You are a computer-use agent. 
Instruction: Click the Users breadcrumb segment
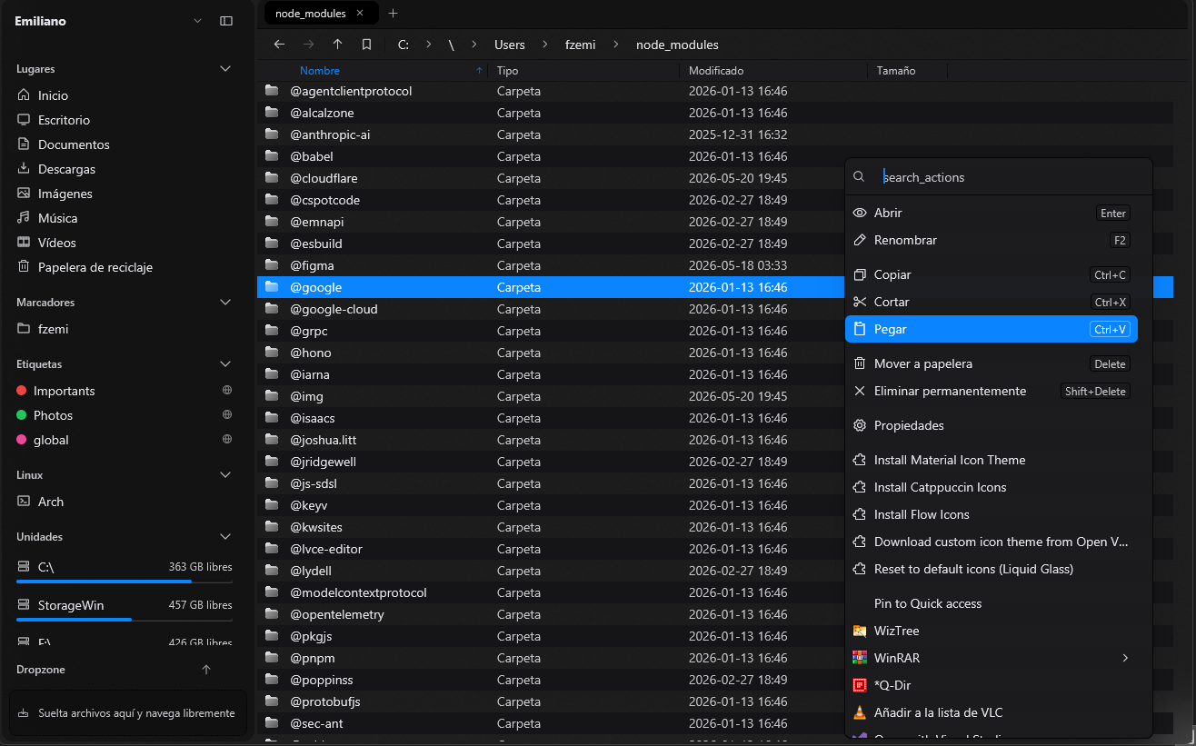point(510,45)
